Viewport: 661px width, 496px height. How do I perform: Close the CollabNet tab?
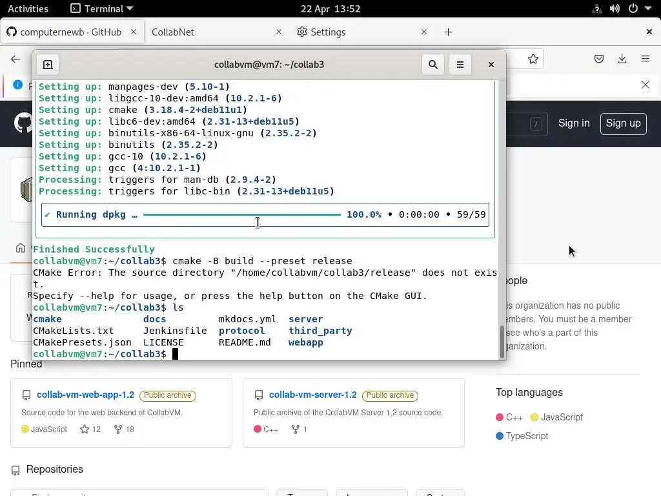pos(279,32)
